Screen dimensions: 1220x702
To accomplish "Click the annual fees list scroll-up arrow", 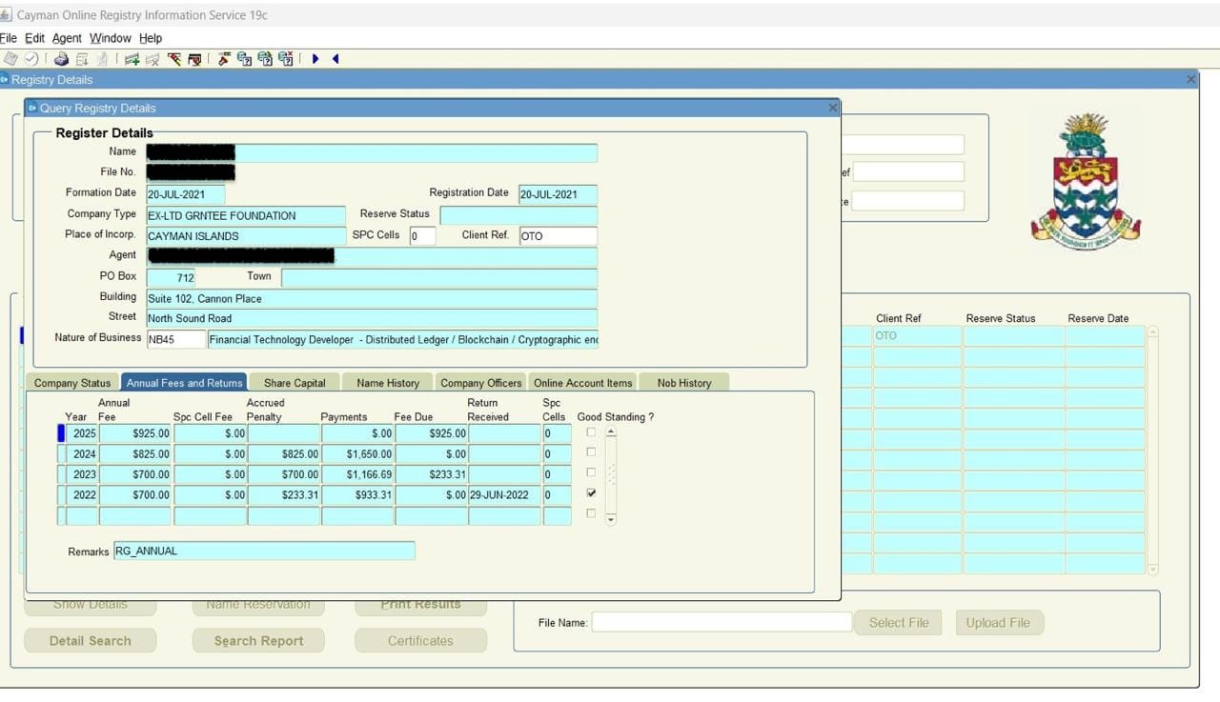I will (611, 432).
